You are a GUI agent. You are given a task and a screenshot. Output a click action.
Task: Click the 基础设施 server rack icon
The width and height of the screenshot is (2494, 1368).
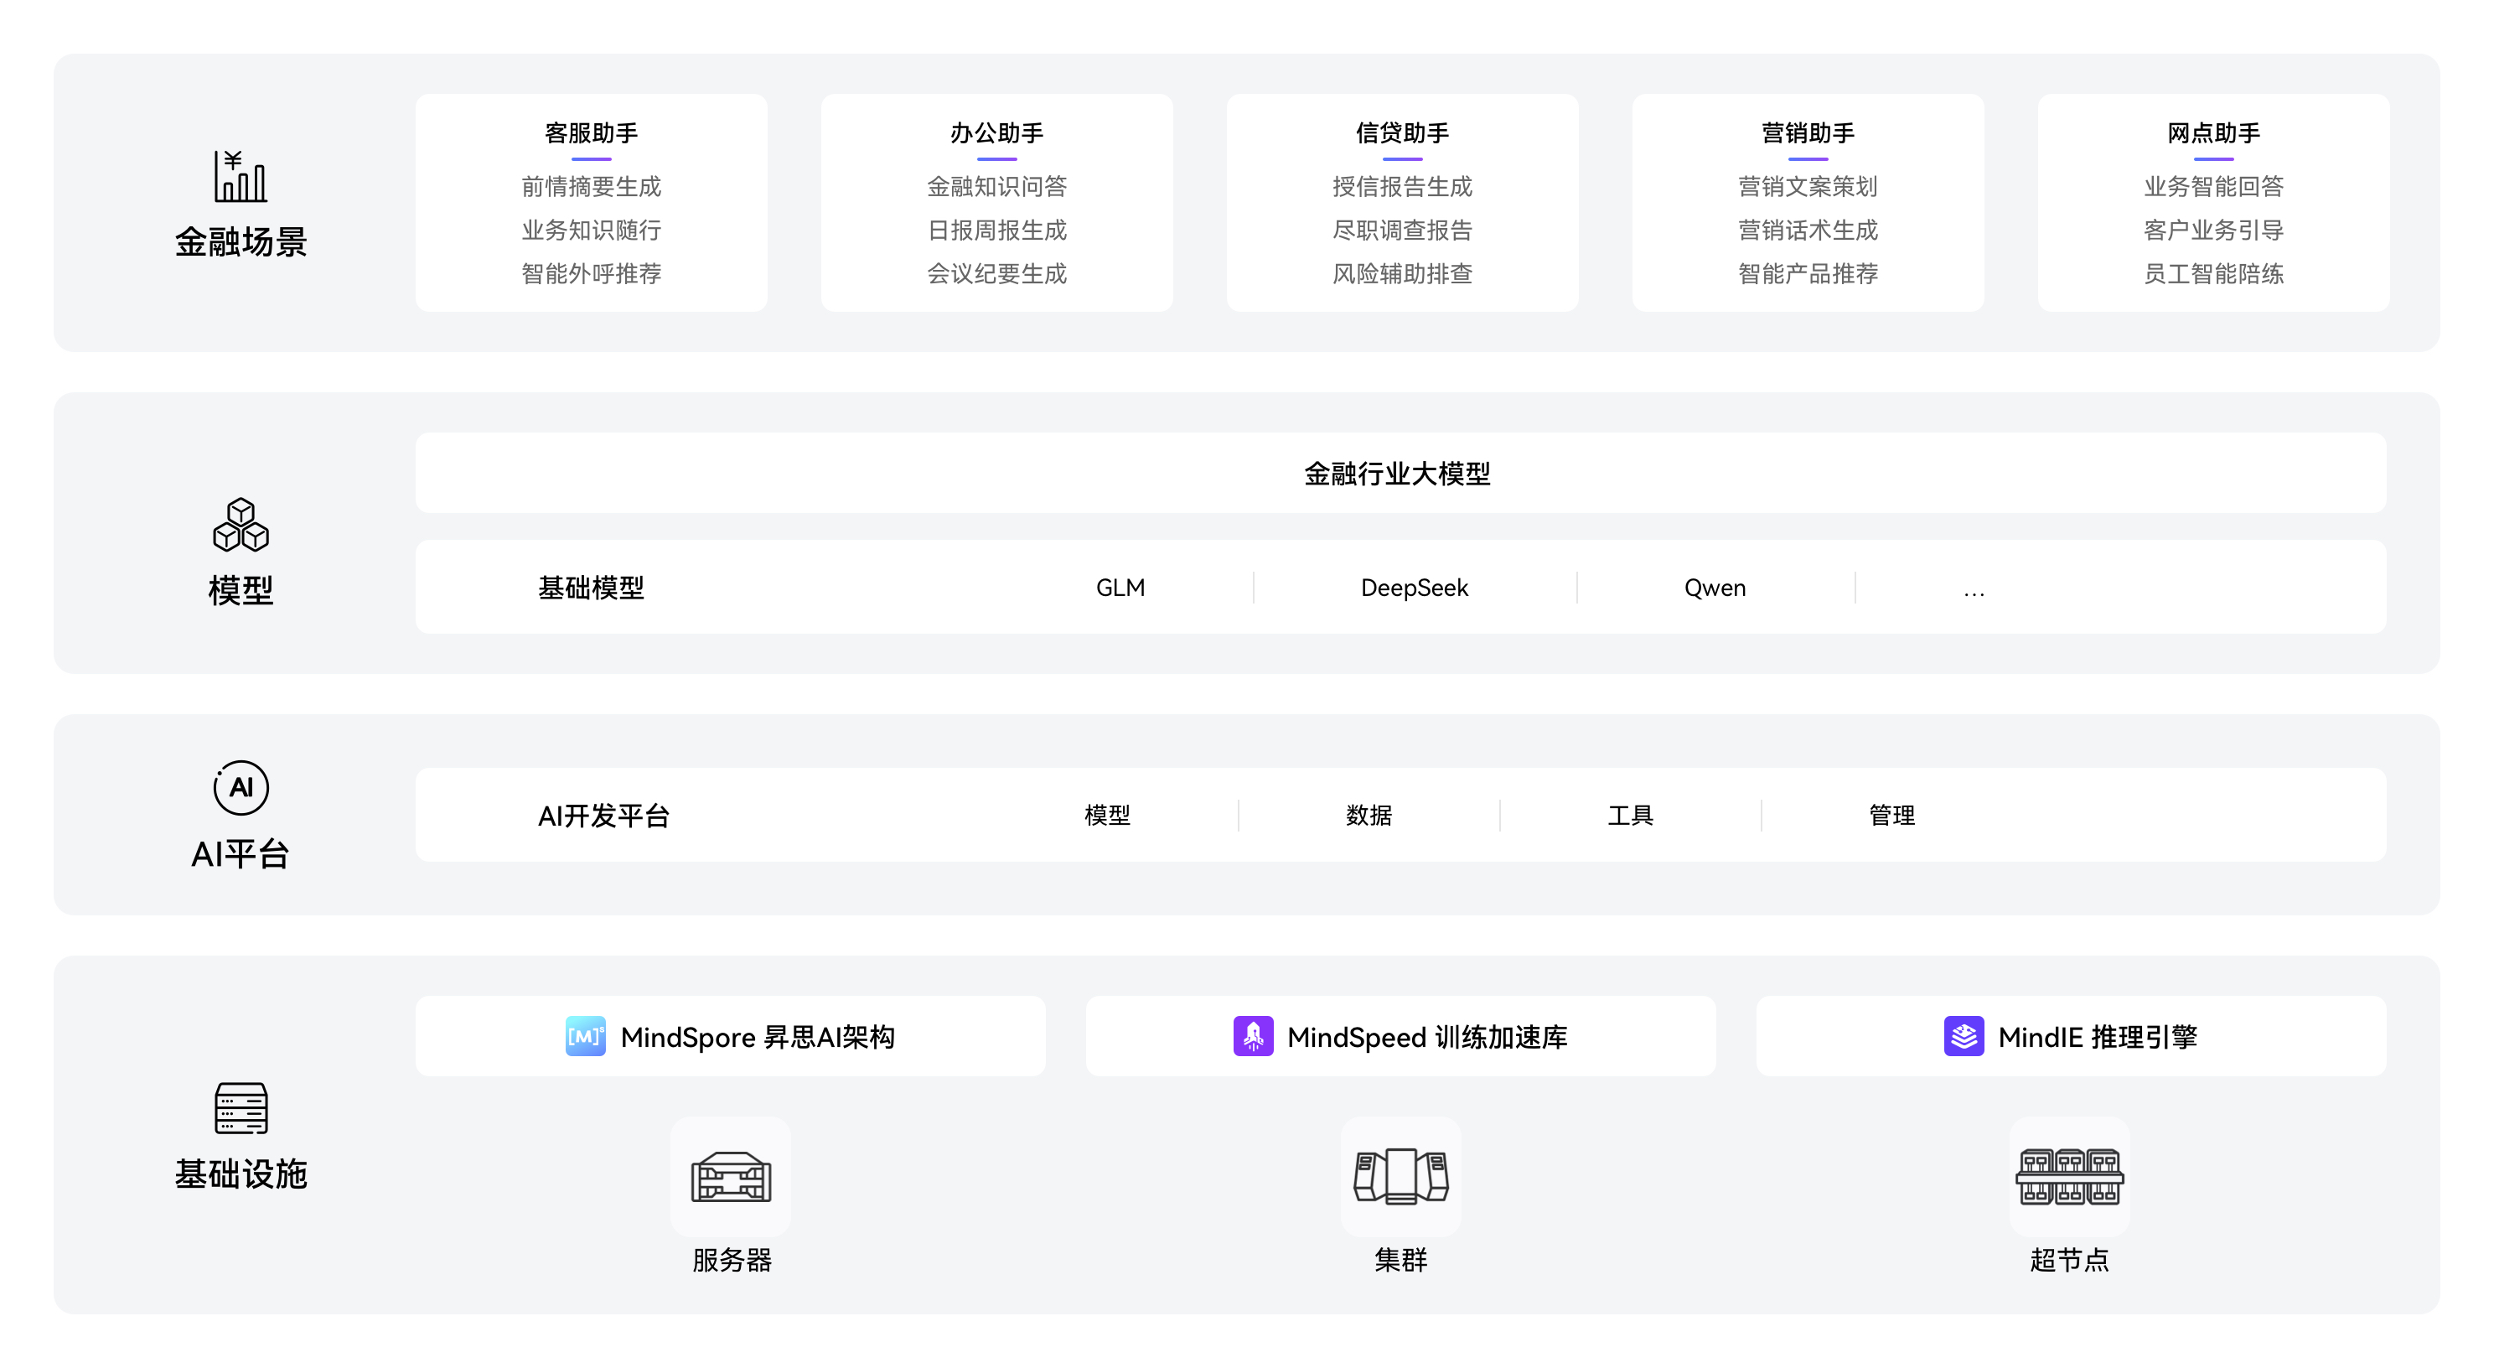241,1107
